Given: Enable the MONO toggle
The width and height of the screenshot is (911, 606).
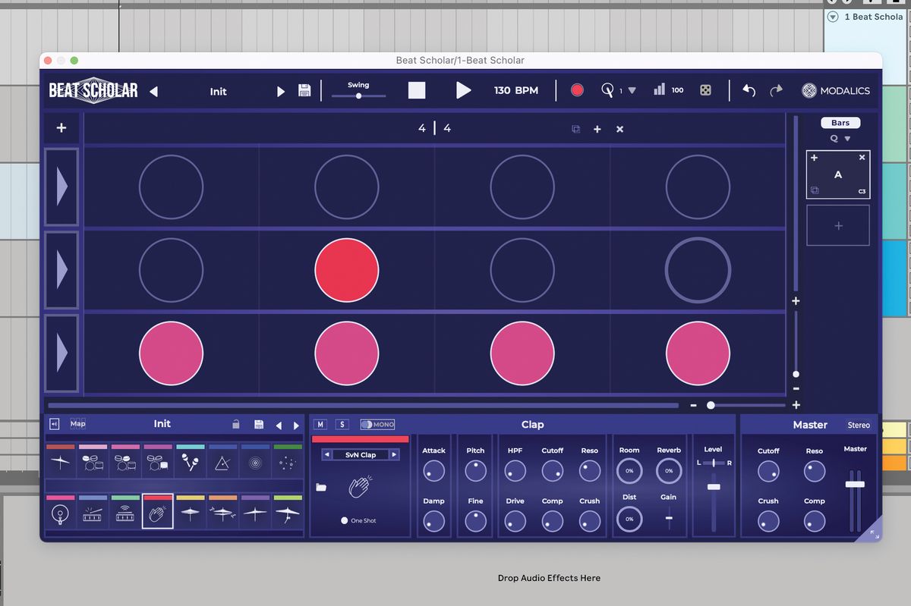Looking at the screenshot, I should point(377,424).
